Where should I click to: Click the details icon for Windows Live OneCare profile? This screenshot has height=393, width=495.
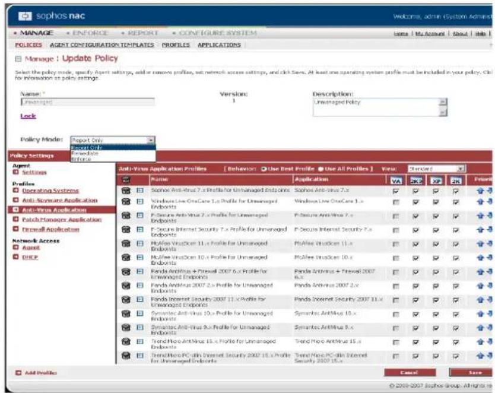tap(140, 201)
